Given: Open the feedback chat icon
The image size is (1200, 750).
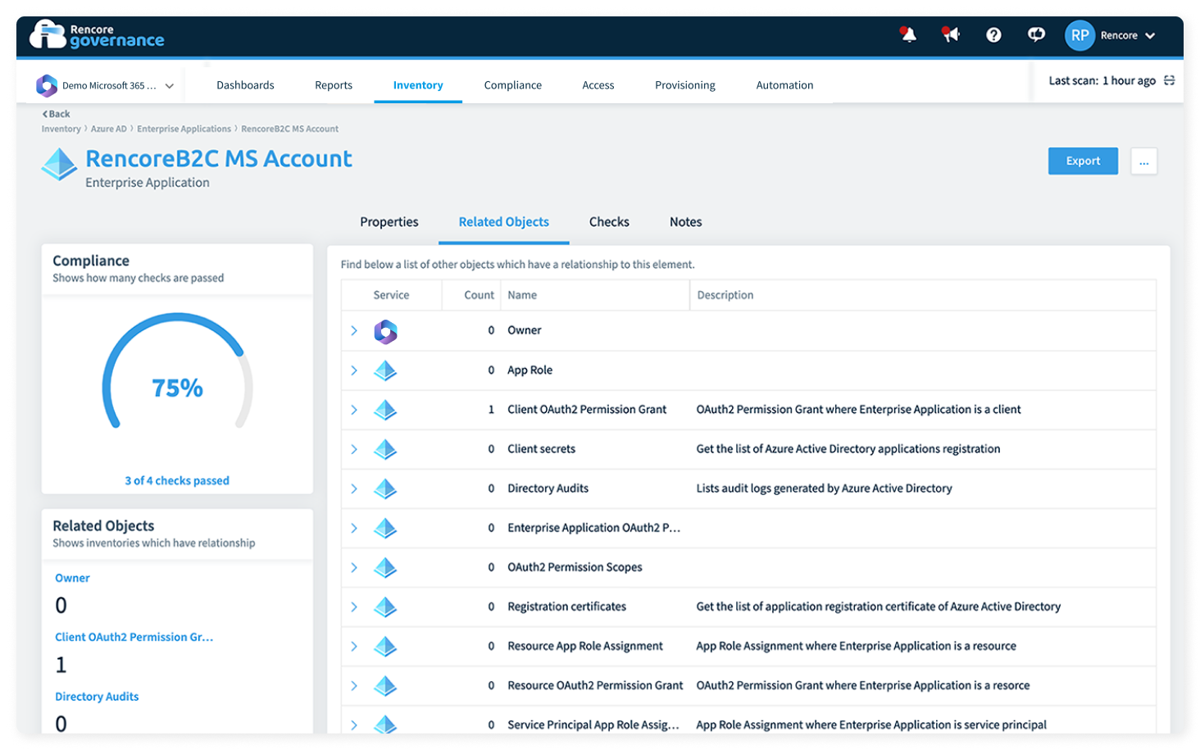Looking at the screenshot, I should pos(1036,34).
